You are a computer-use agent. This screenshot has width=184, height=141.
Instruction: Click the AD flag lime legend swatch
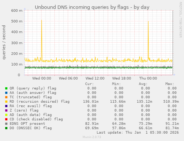6,115
